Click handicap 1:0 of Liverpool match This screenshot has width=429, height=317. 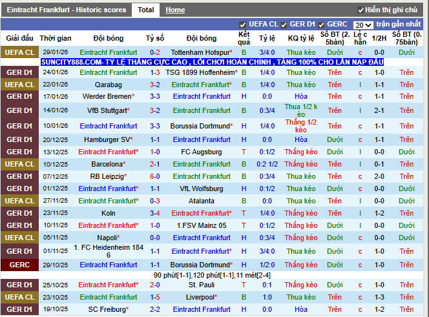click(x=267, y=297)
